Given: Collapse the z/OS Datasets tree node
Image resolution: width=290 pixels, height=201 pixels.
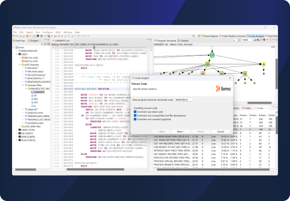Looking at the screenshot, I should [x=20, y=64].
